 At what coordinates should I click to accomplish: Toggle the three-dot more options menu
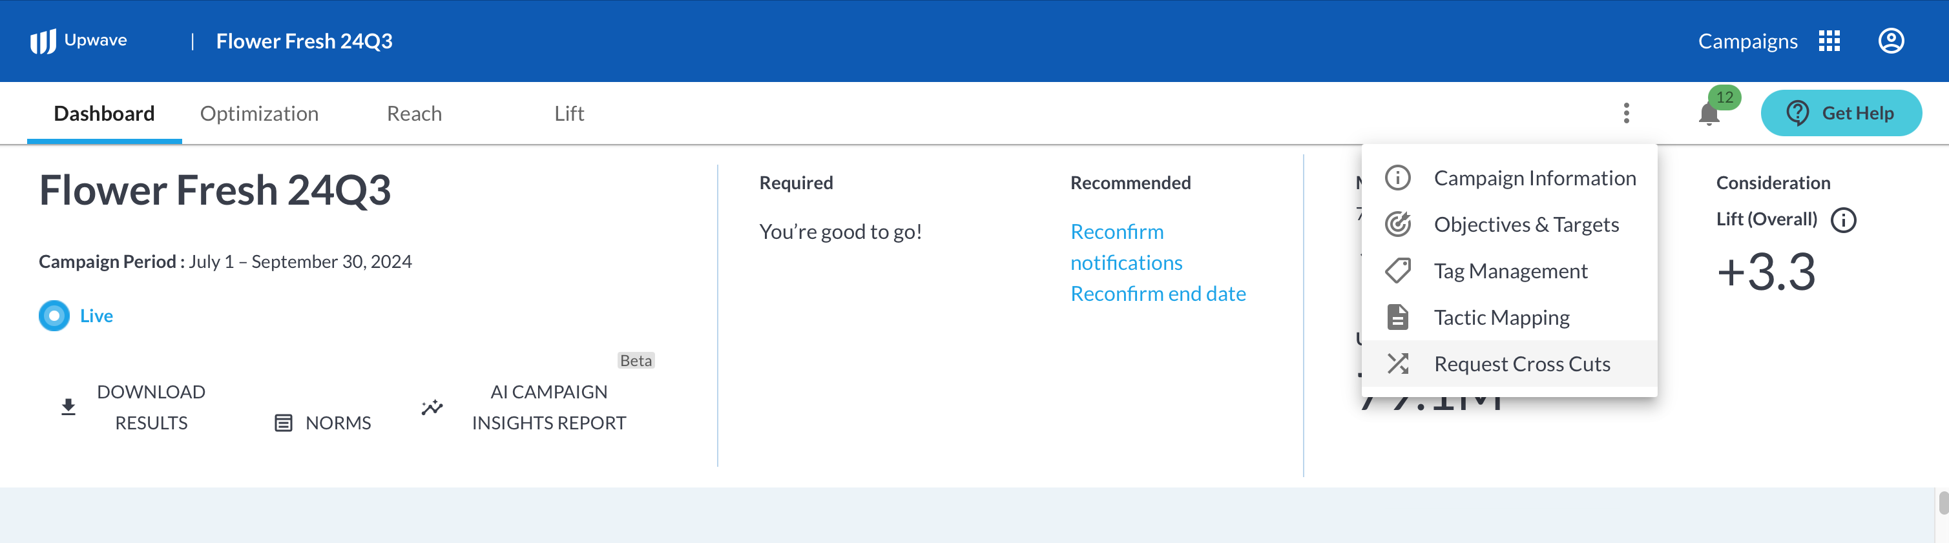1626,114
